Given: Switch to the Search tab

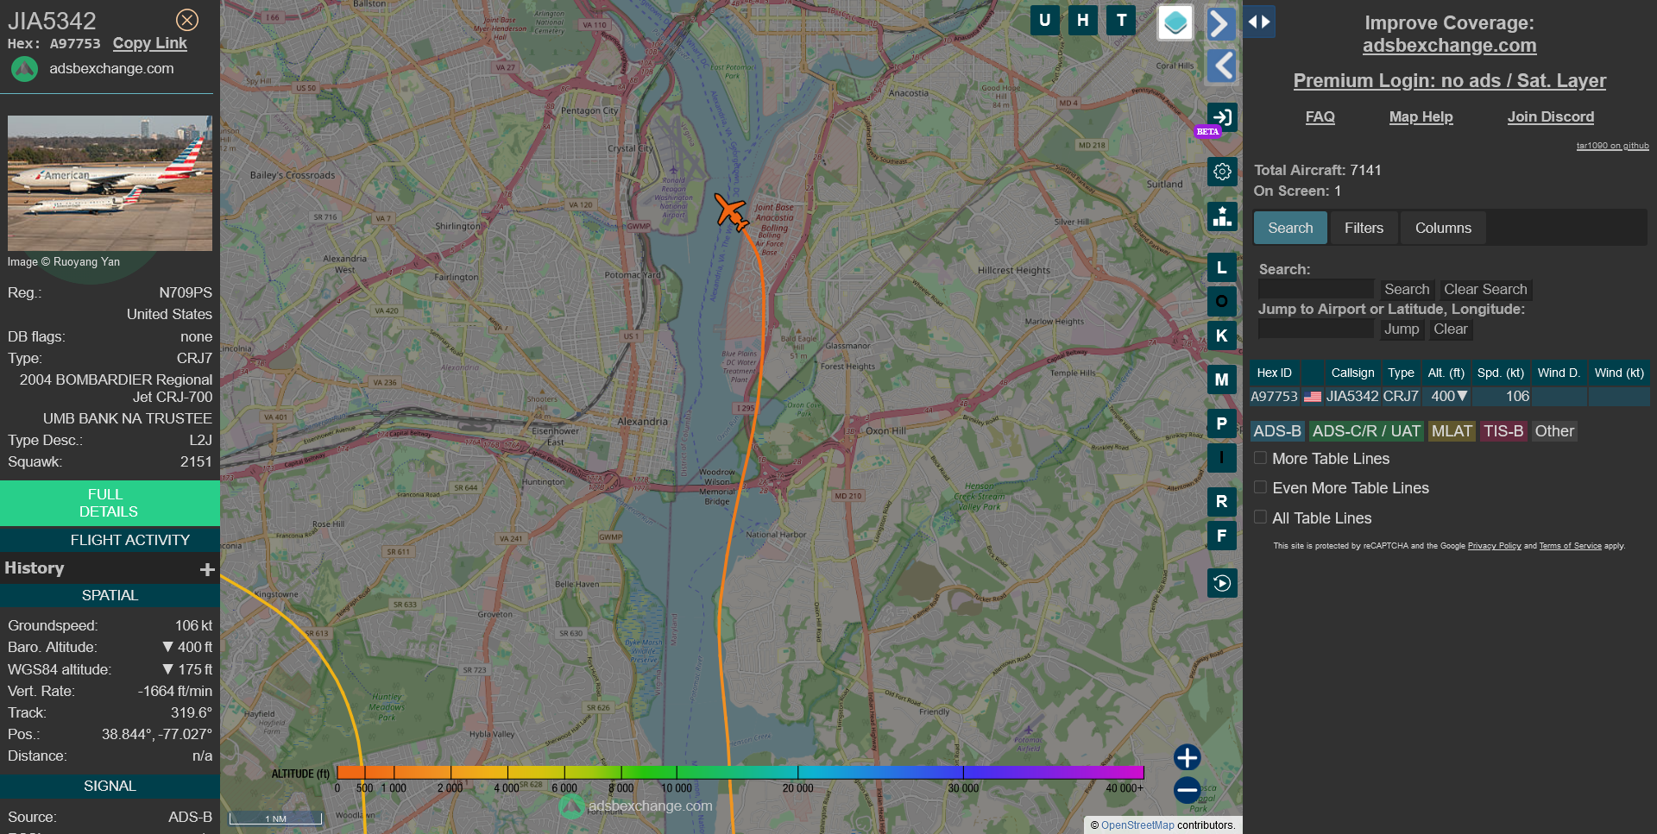Looking at the screenshot, I should pos(1290,228).
